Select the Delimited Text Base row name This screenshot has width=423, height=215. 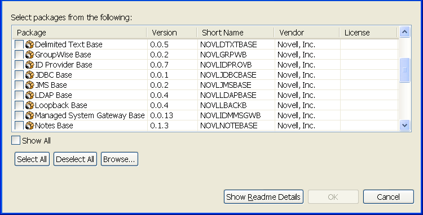pos(68,44)
